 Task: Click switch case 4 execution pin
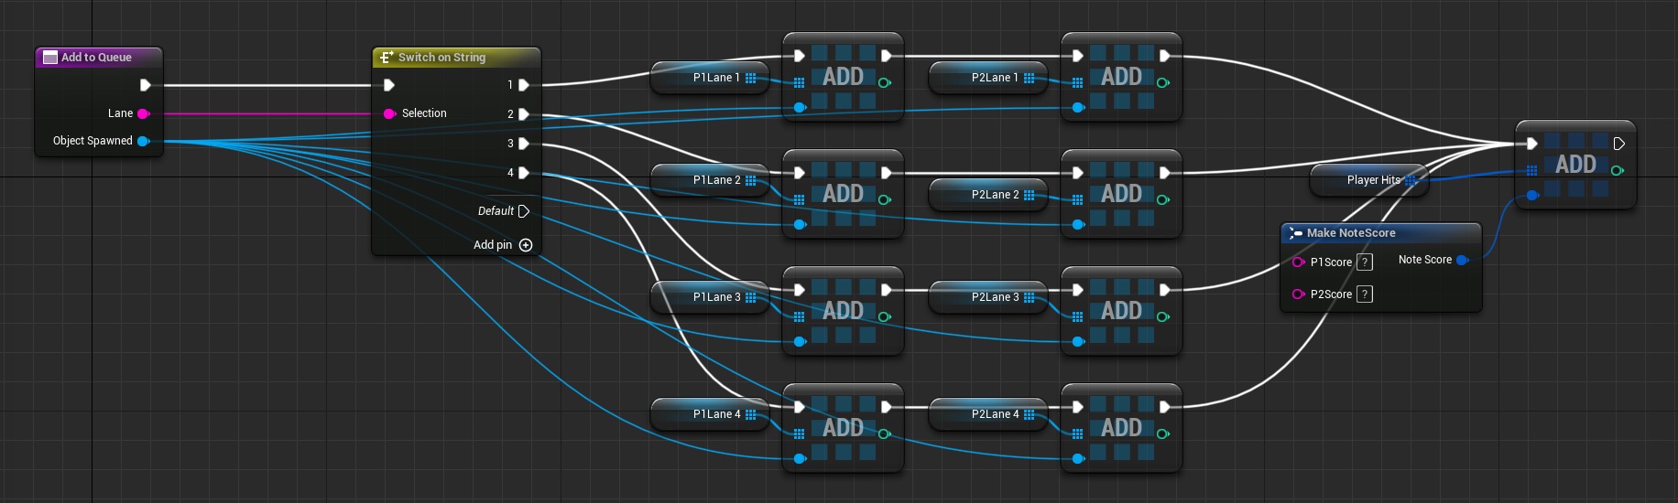click(524, 173)
